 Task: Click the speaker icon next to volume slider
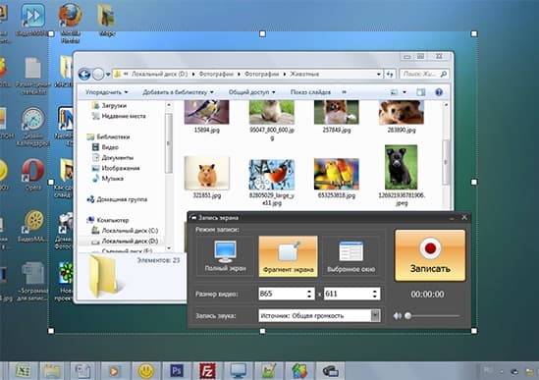397,316
